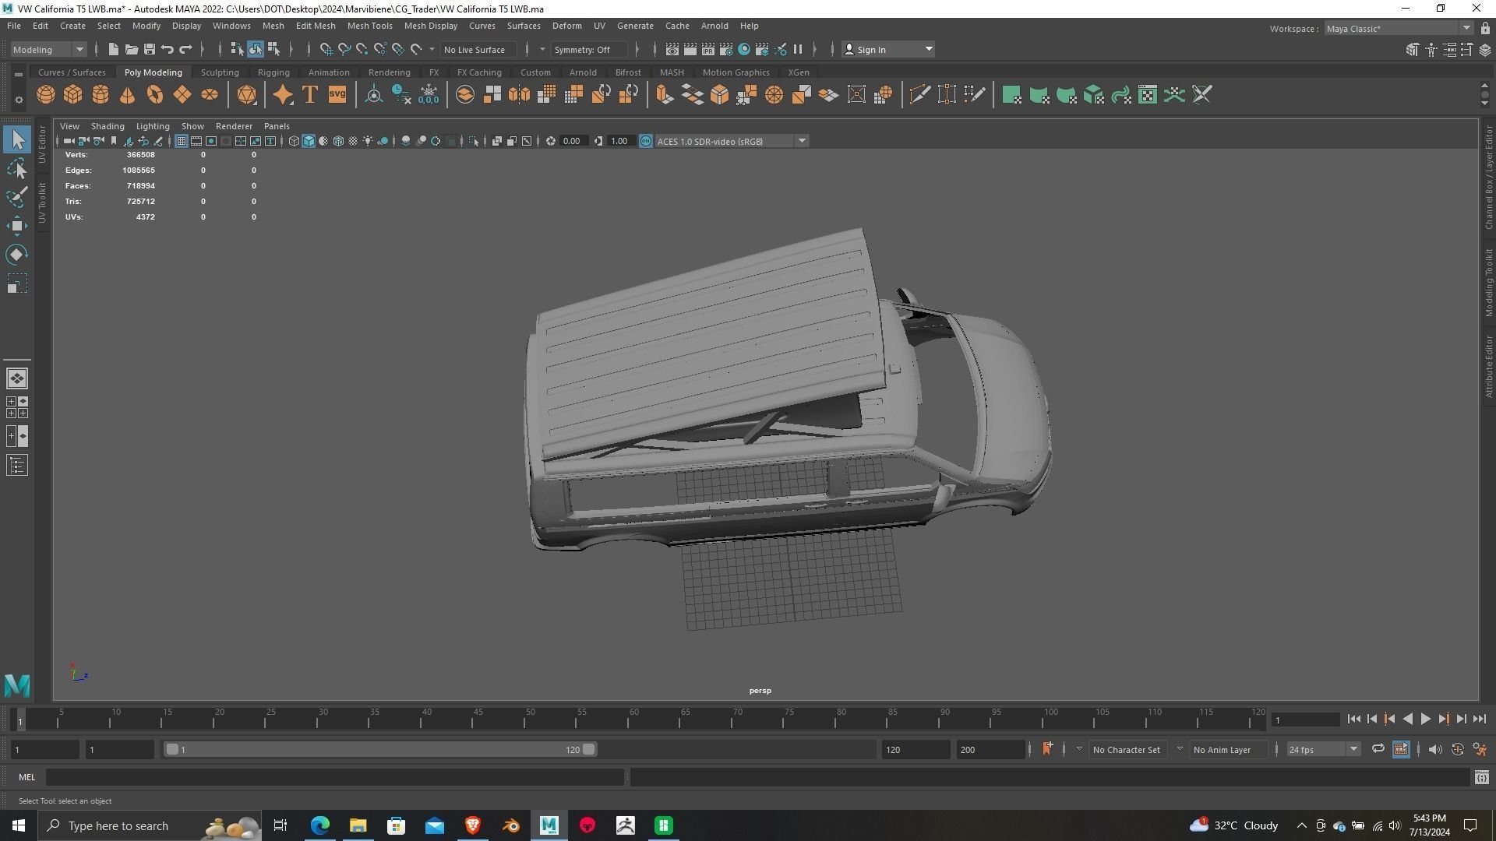This screenshot has height=841, width=1496.
Task: Click the Open scene folder icon
Action: pos(132,49)
